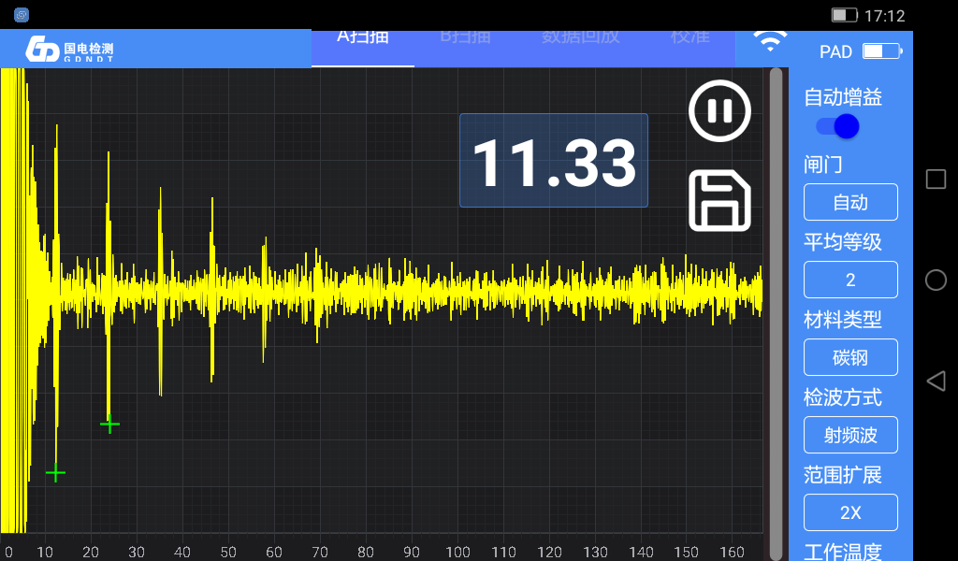958x561 pixels.
Task: Pause the live waveform scan
Action: pos(719,111)
